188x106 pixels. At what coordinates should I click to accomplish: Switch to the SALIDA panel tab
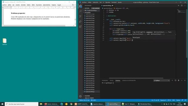click(112, 80)
